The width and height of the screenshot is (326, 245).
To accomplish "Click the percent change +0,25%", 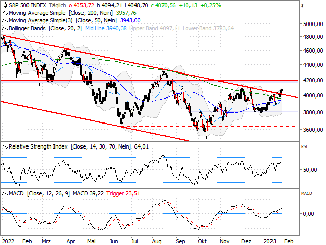I will [210, 6].
